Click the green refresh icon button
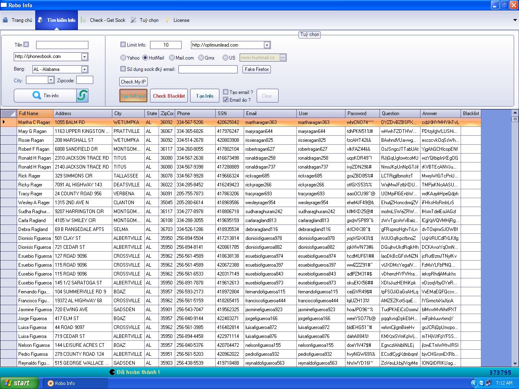This screenshot has height=389, width=519. click(x=82, y=96)
